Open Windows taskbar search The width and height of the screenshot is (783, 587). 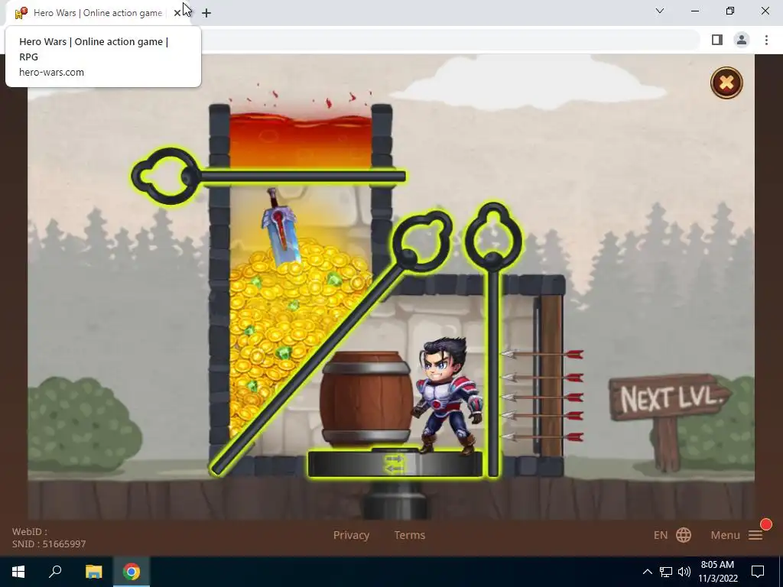(x=55, y=572)
